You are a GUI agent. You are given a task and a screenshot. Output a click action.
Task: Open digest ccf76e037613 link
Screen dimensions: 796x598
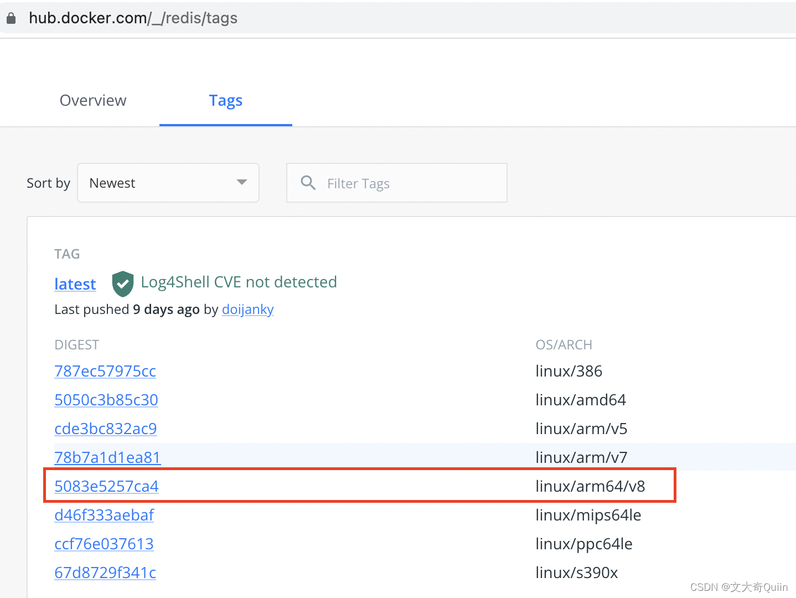[x=104, y=544]
